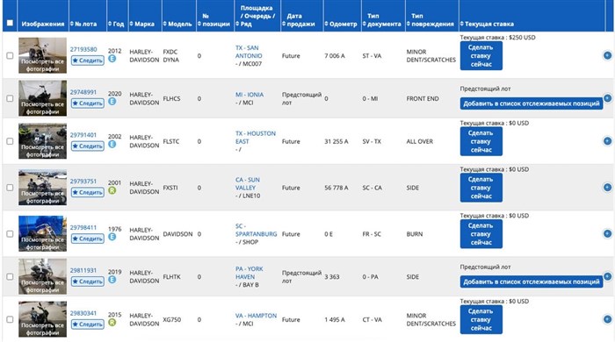Viewport: 615px width, 342px height.
Task: Open lot number 29830341 link
Action: point(83,313)
